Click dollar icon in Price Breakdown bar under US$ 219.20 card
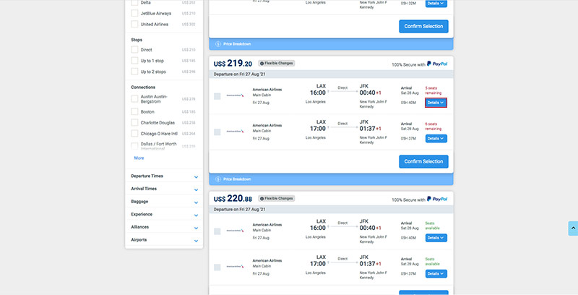 click(218, 179)
